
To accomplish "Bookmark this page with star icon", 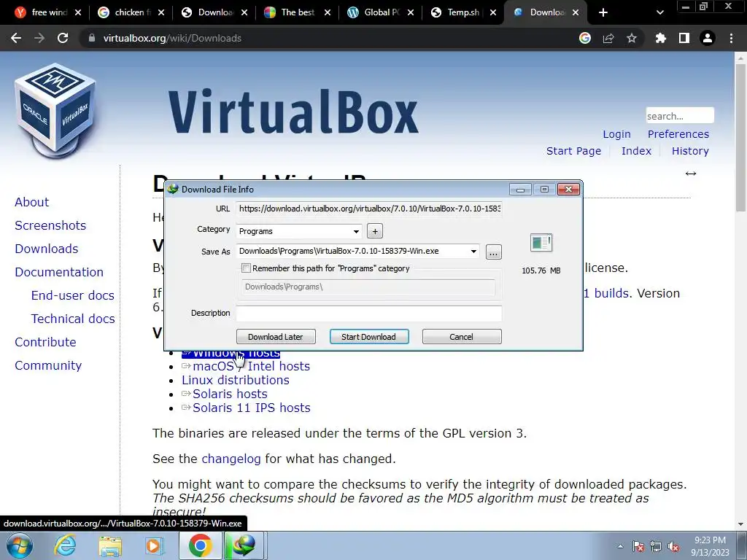I will 632,38.
